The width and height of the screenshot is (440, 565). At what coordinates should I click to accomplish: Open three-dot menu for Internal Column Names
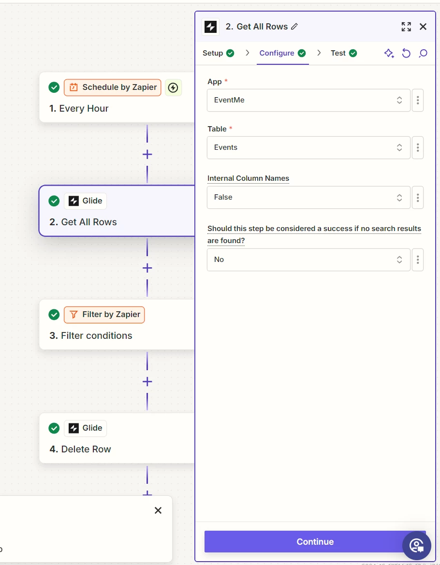418,198
